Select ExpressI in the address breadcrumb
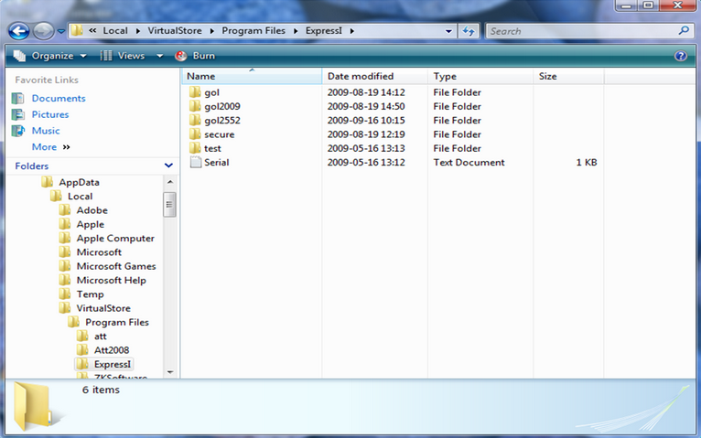The image size is (701, 438). pyautogui.click(x=324, y=30)
